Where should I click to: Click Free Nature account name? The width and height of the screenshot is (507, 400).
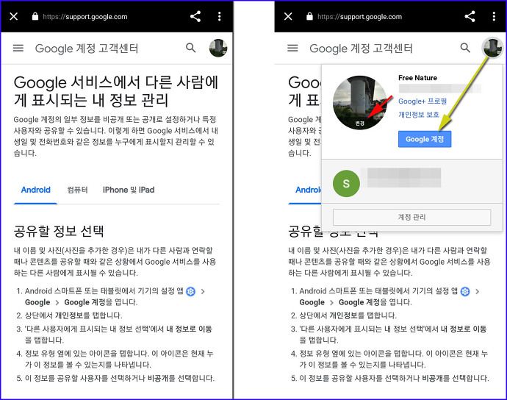click(417, 78)
